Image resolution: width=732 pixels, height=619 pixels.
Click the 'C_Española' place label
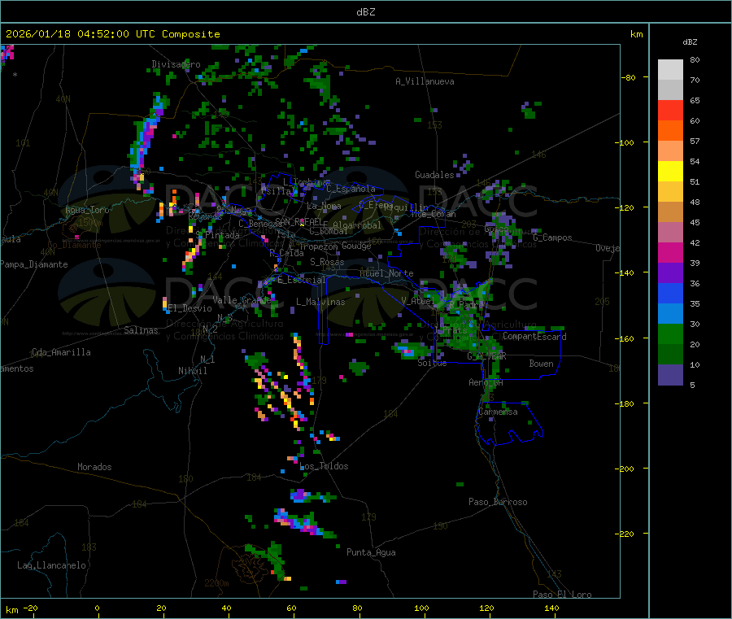351,189
